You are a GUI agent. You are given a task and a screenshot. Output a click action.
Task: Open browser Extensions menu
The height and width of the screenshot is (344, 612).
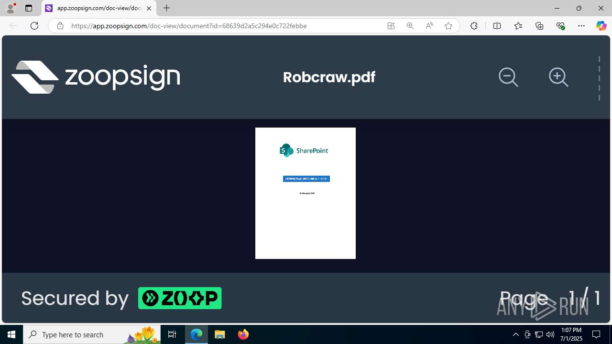pyautogui.click(x=474, y=26)
